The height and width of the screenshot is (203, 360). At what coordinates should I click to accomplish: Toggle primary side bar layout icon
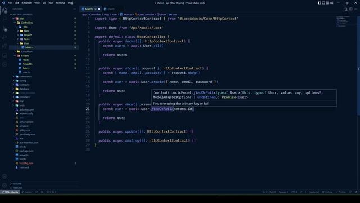[319, 3]
